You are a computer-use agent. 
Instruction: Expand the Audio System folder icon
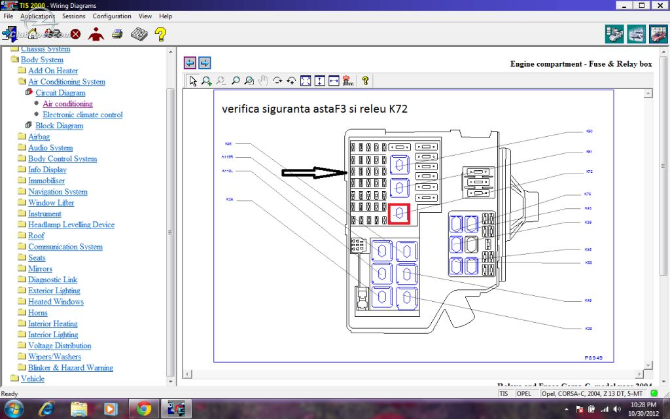click(x=22, y=147)
